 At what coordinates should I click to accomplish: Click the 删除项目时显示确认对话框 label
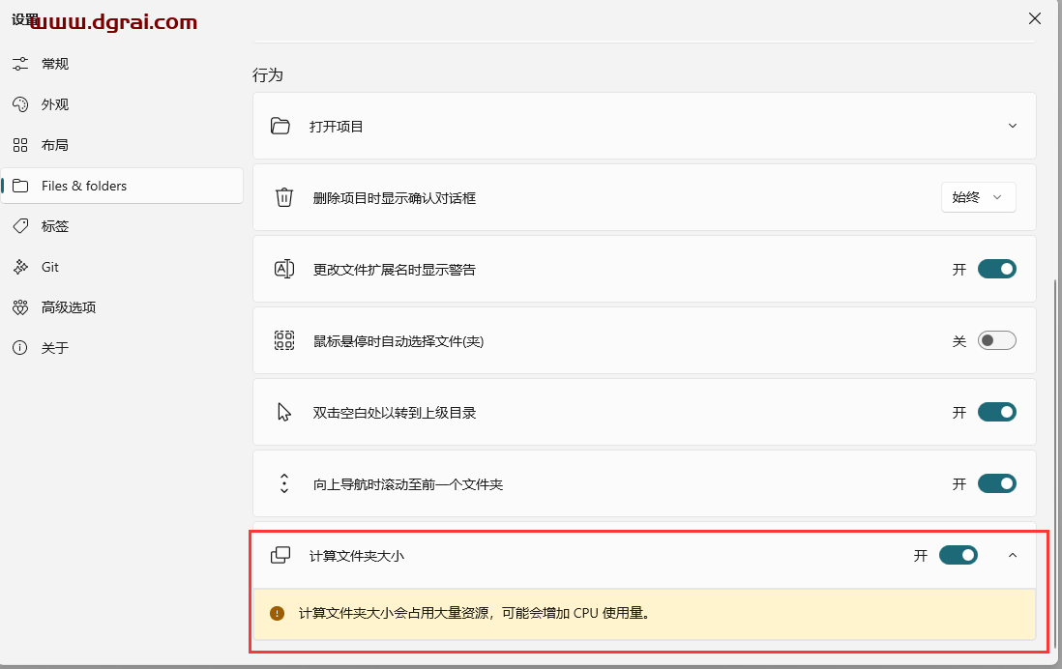pos(395,198)
